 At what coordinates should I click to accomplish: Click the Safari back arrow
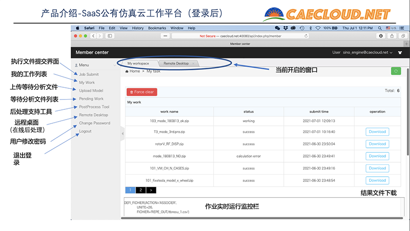coord(93,36)
